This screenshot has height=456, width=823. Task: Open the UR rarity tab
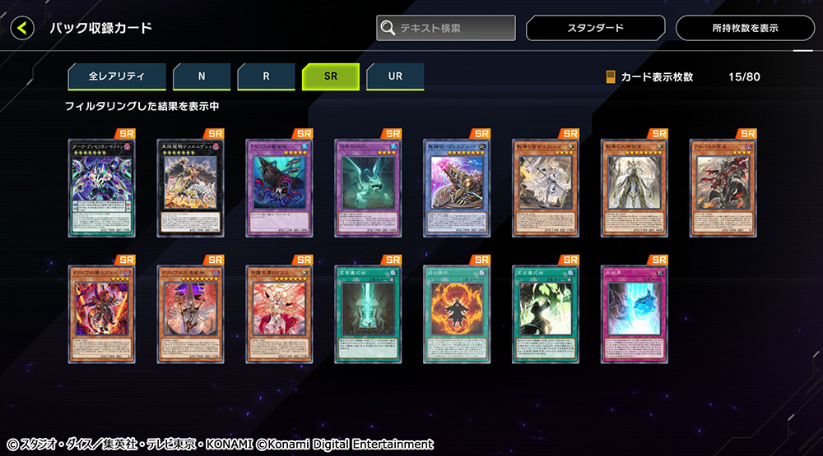tap(395, 76)
